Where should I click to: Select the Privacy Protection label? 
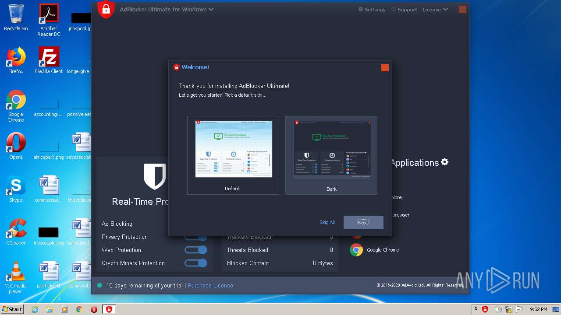[124, 237]
